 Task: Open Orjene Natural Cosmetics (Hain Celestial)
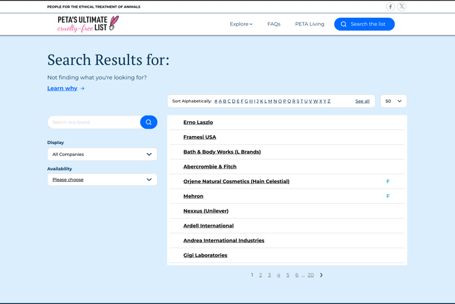(236, 181)
